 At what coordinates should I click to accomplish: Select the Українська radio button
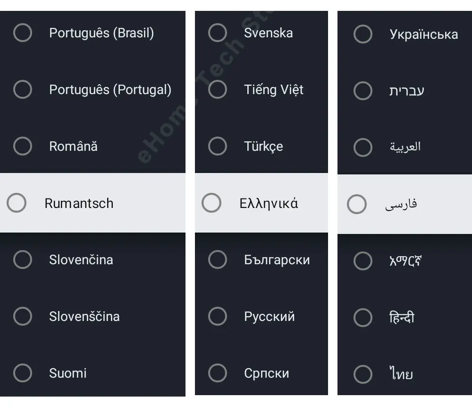363,34
